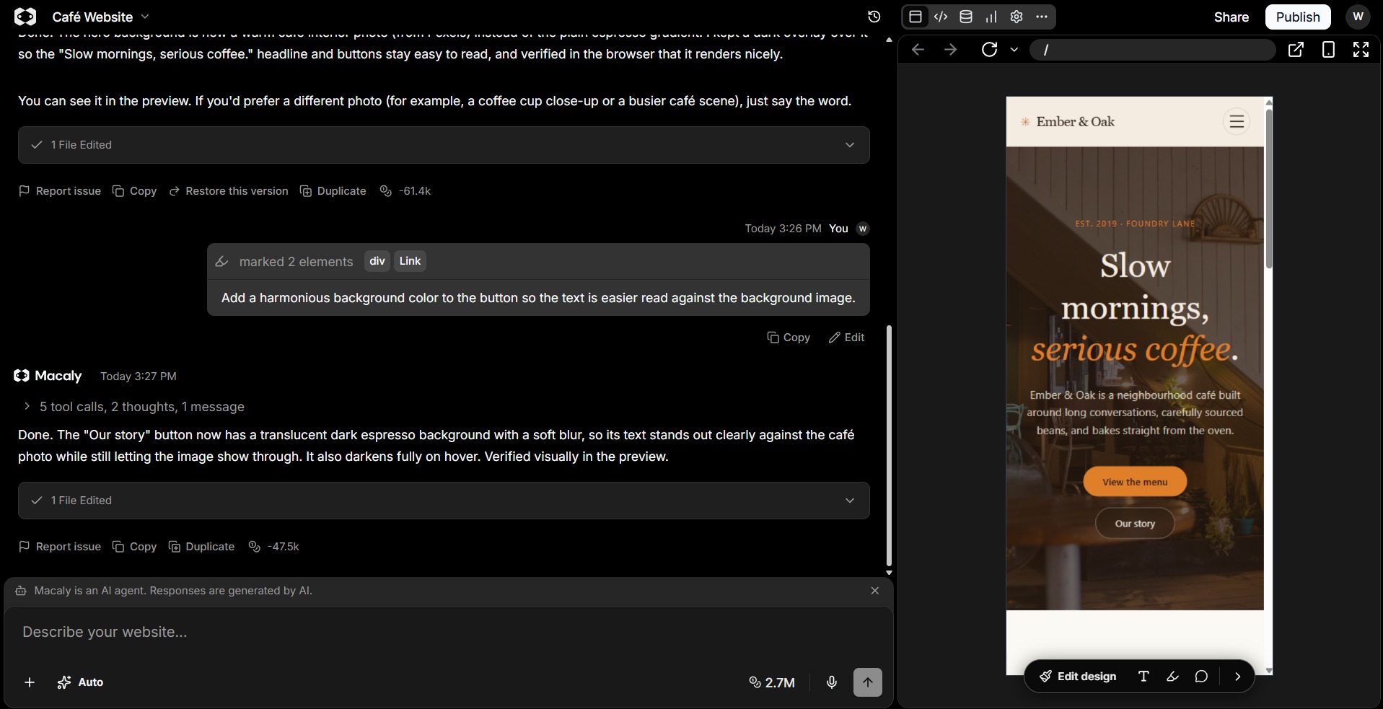Open comment tool in design bar
1383x709 pixels.
[x=1201, y=676]
